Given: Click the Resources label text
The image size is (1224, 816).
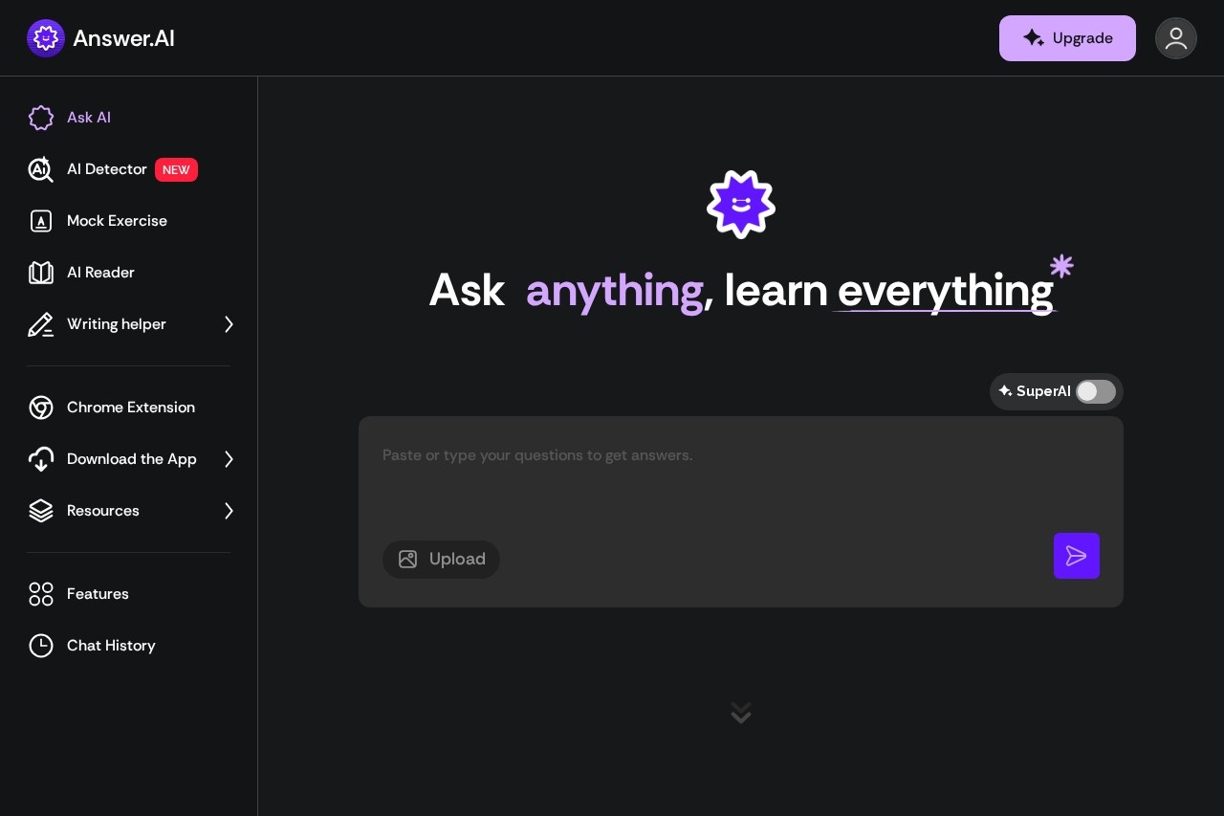Looking at the screenshot, I should point(103,511).
